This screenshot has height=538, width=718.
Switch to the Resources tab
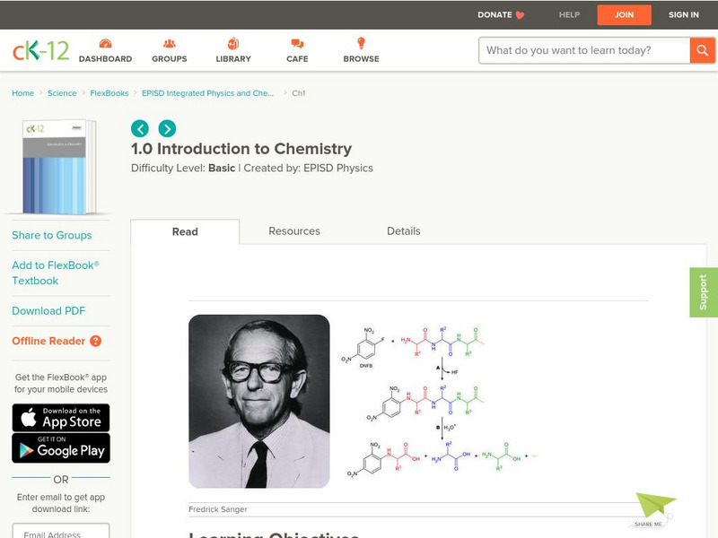click(293, 231)
